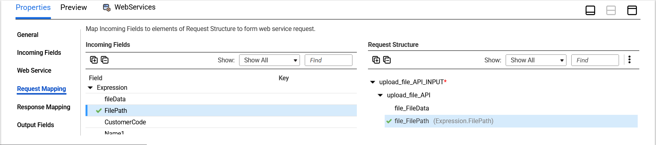Open the Output Fields section
Screen dimensions: 656x145
(35, 125)
